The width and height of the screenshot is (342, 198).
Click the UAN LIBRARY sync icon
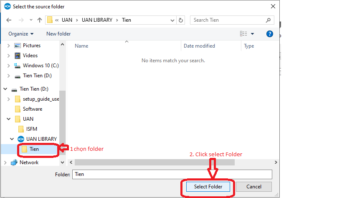coord(21,139)
